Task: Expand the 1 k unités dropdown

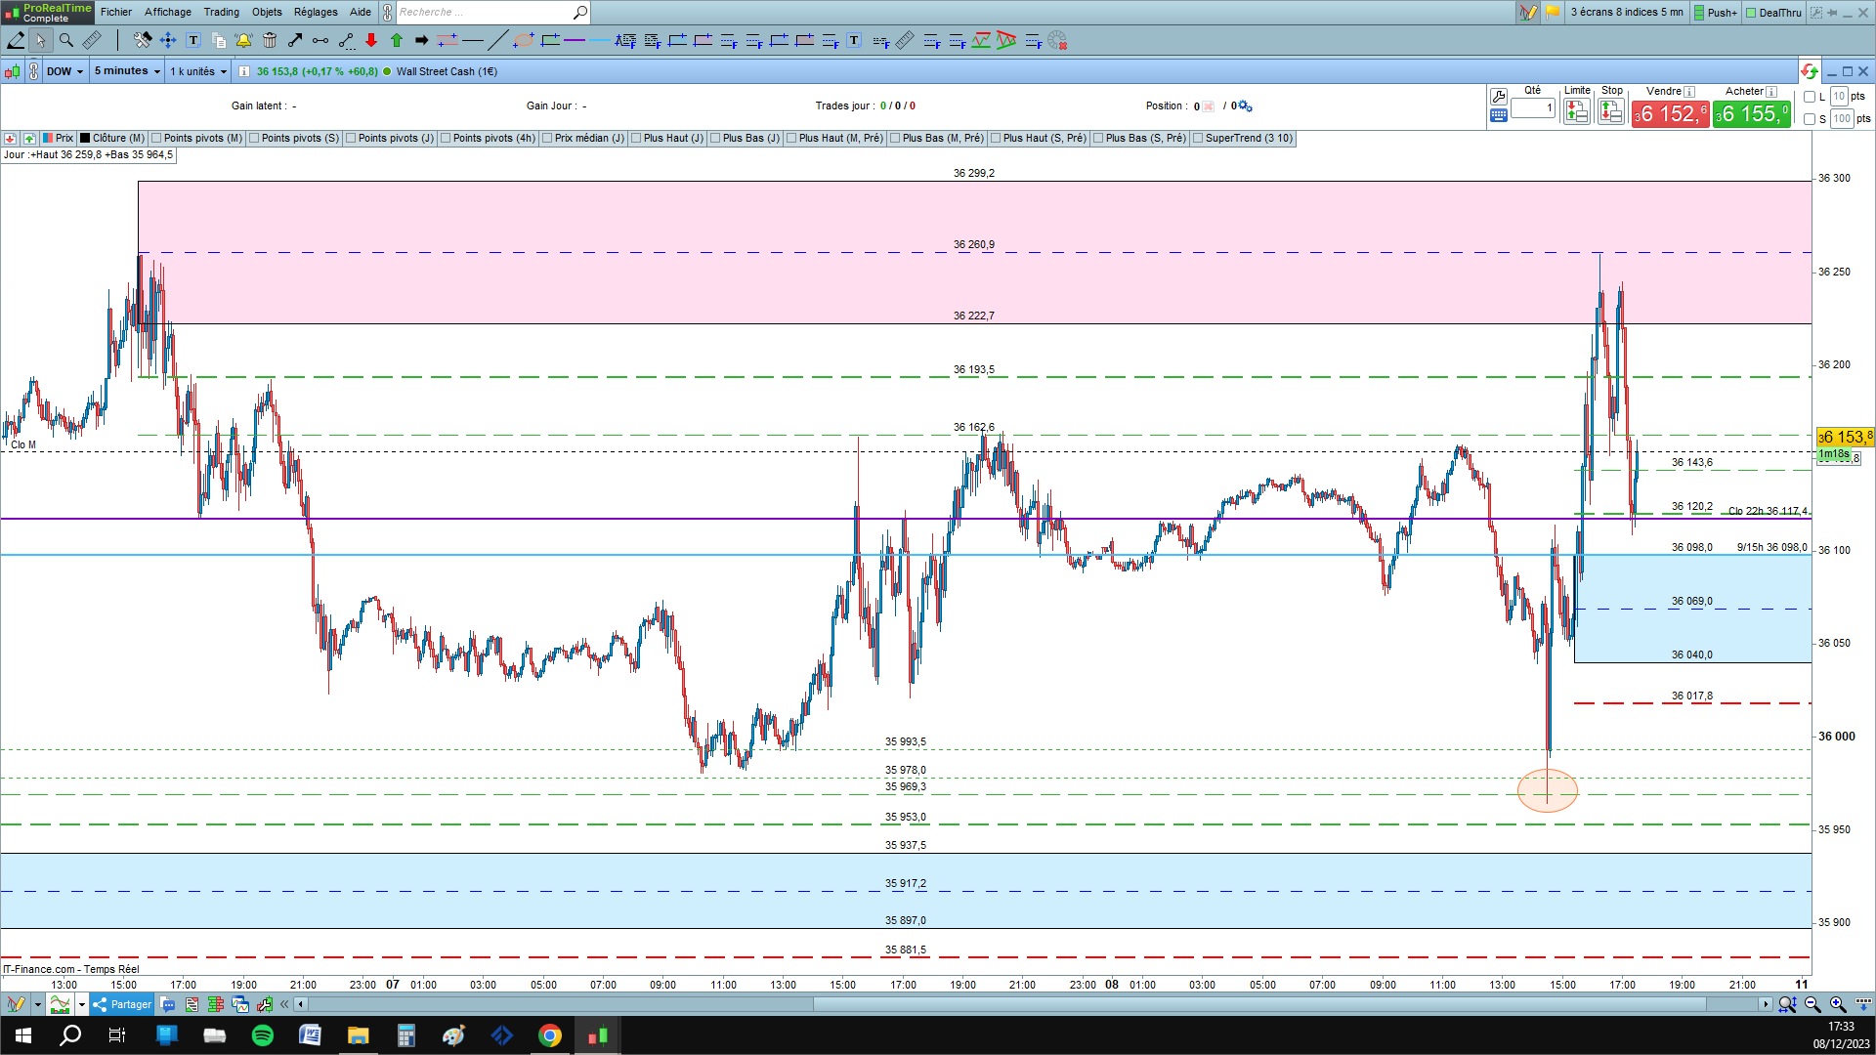Action: pos(198,71)
